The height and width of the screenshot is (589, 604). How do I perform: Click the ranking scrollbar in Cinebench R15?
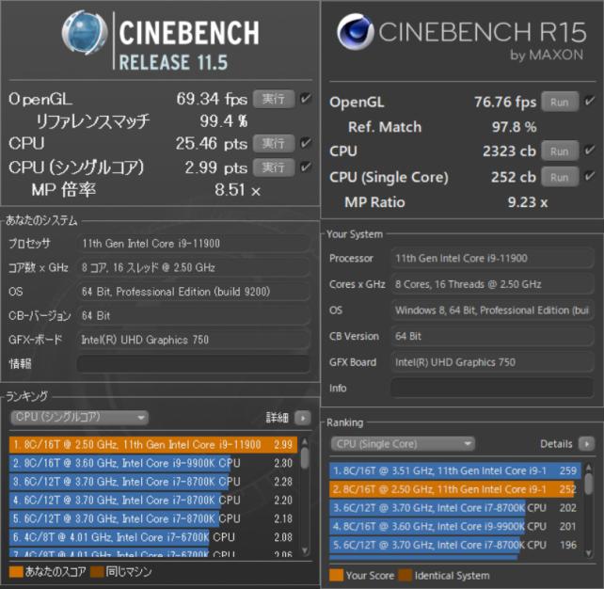588,484
